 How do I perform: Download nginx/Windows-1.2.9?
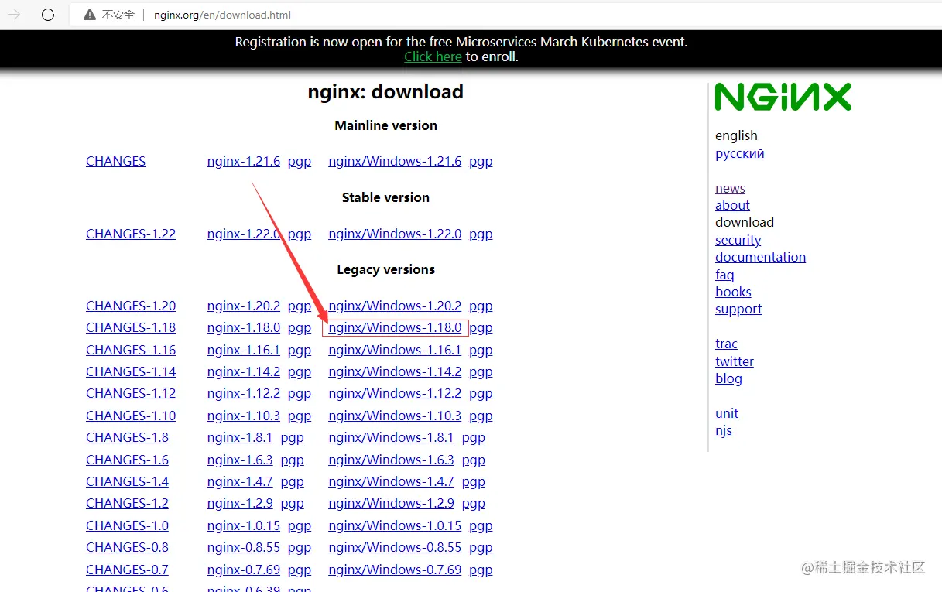391,503
